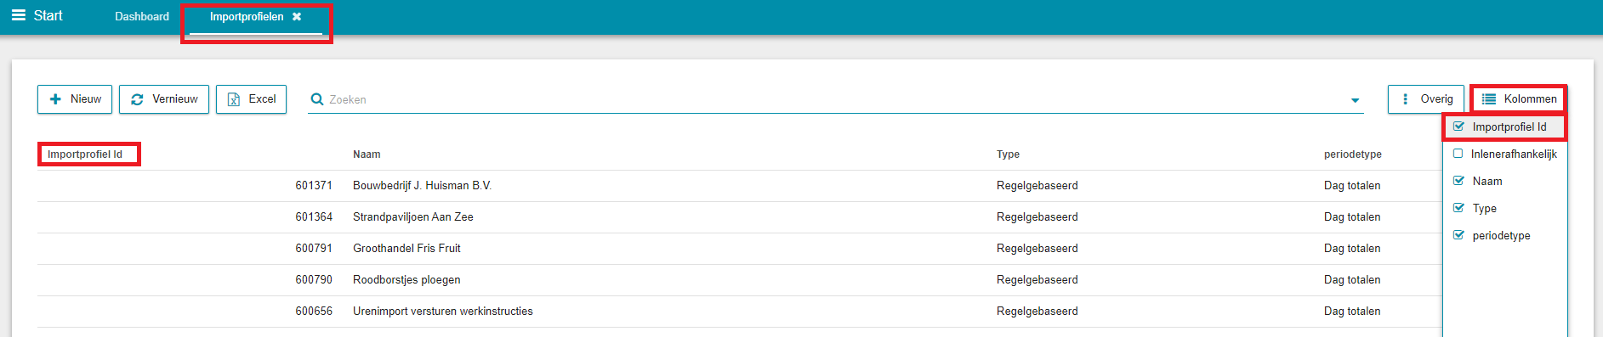1603x337 pixels.
Task: Expand the search bar dropdown arrow
Action: (x=1355, y=100)
